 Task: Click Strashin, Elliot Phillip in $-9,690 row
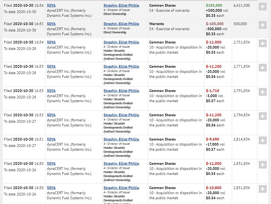(x=121, y=139)
